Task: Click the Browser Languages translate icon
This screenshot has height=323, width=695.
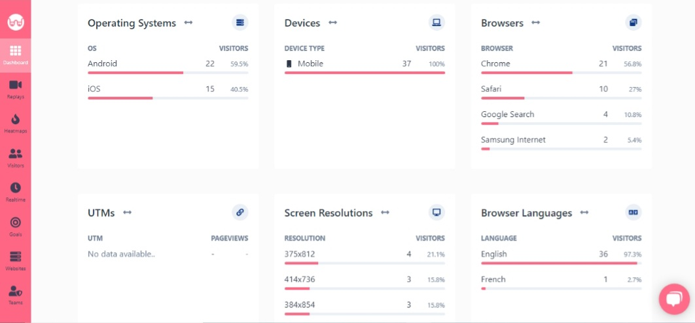Action: pos(633,212)
